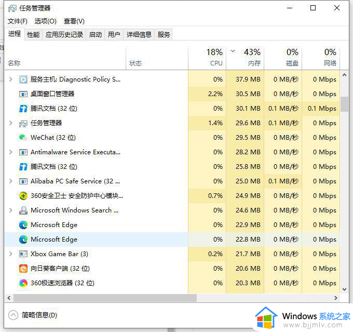Select the WeChat (32 位) row text
353x332 pixels.
[53, 138]
